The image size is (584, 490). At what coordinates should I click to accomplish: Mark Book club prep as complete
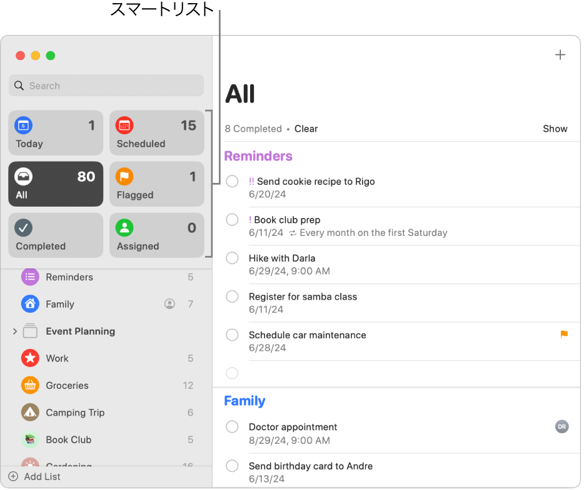pyautogui.click(x=232, y=220)
